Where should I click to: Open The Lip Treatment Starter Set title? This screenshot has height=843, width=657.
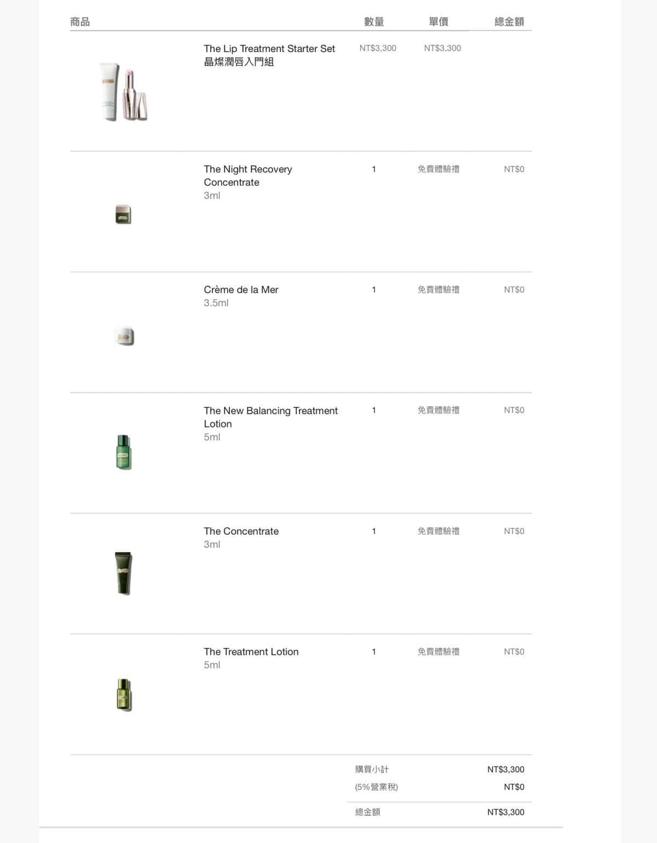(x=269, y=49)
